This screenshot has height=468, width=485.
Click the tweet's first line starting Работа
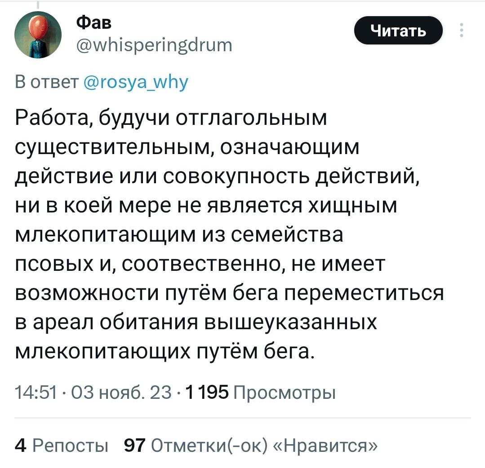(x=171, y=119)
